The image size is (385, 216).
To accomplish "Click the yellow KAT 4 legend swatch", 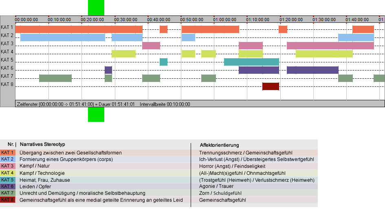I will click(8, 173).
